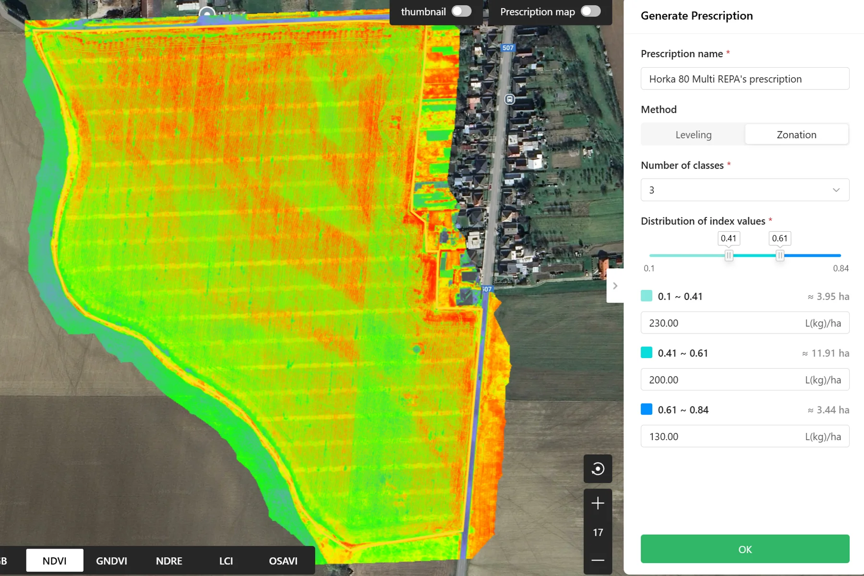Edit the 200.00 rate input field
Screen dimensions: 864x576
coord(745,380)
